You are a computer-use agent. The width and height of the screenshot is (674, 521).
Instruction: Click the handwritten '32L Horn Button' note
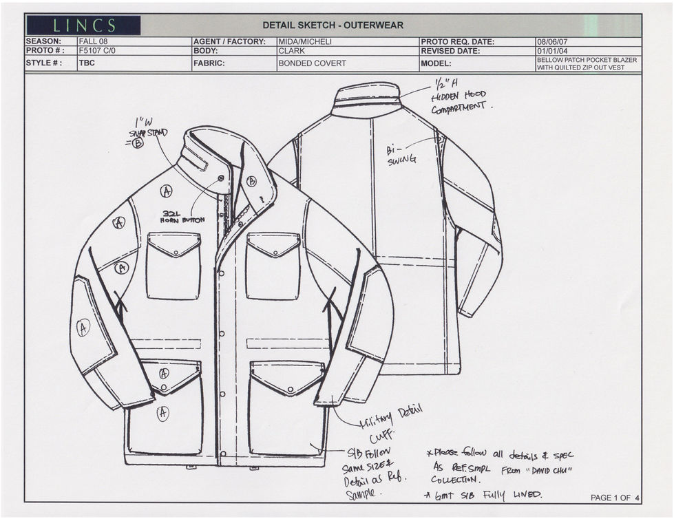pyautogui.click(x=182, y=217)
